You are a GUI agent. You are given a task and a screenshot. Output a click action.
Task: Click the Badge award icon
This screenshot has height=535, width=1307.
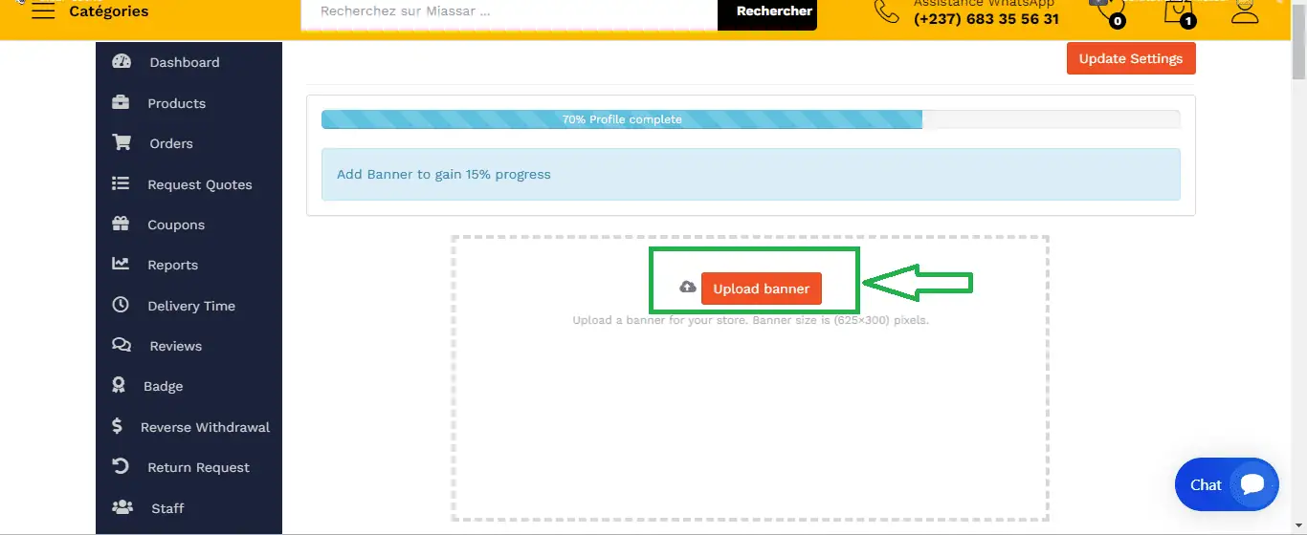pos(119,386)
